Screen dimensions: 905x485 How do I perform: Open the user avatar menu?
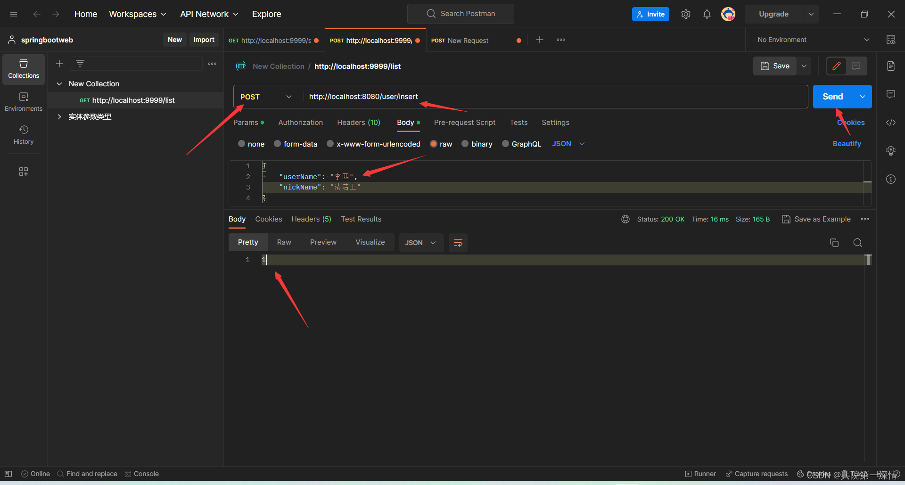coord(728,14)
